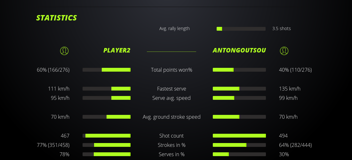Open the ANTONGOUTSOU player name
The image size is (352, 160).
click(239, 50)
